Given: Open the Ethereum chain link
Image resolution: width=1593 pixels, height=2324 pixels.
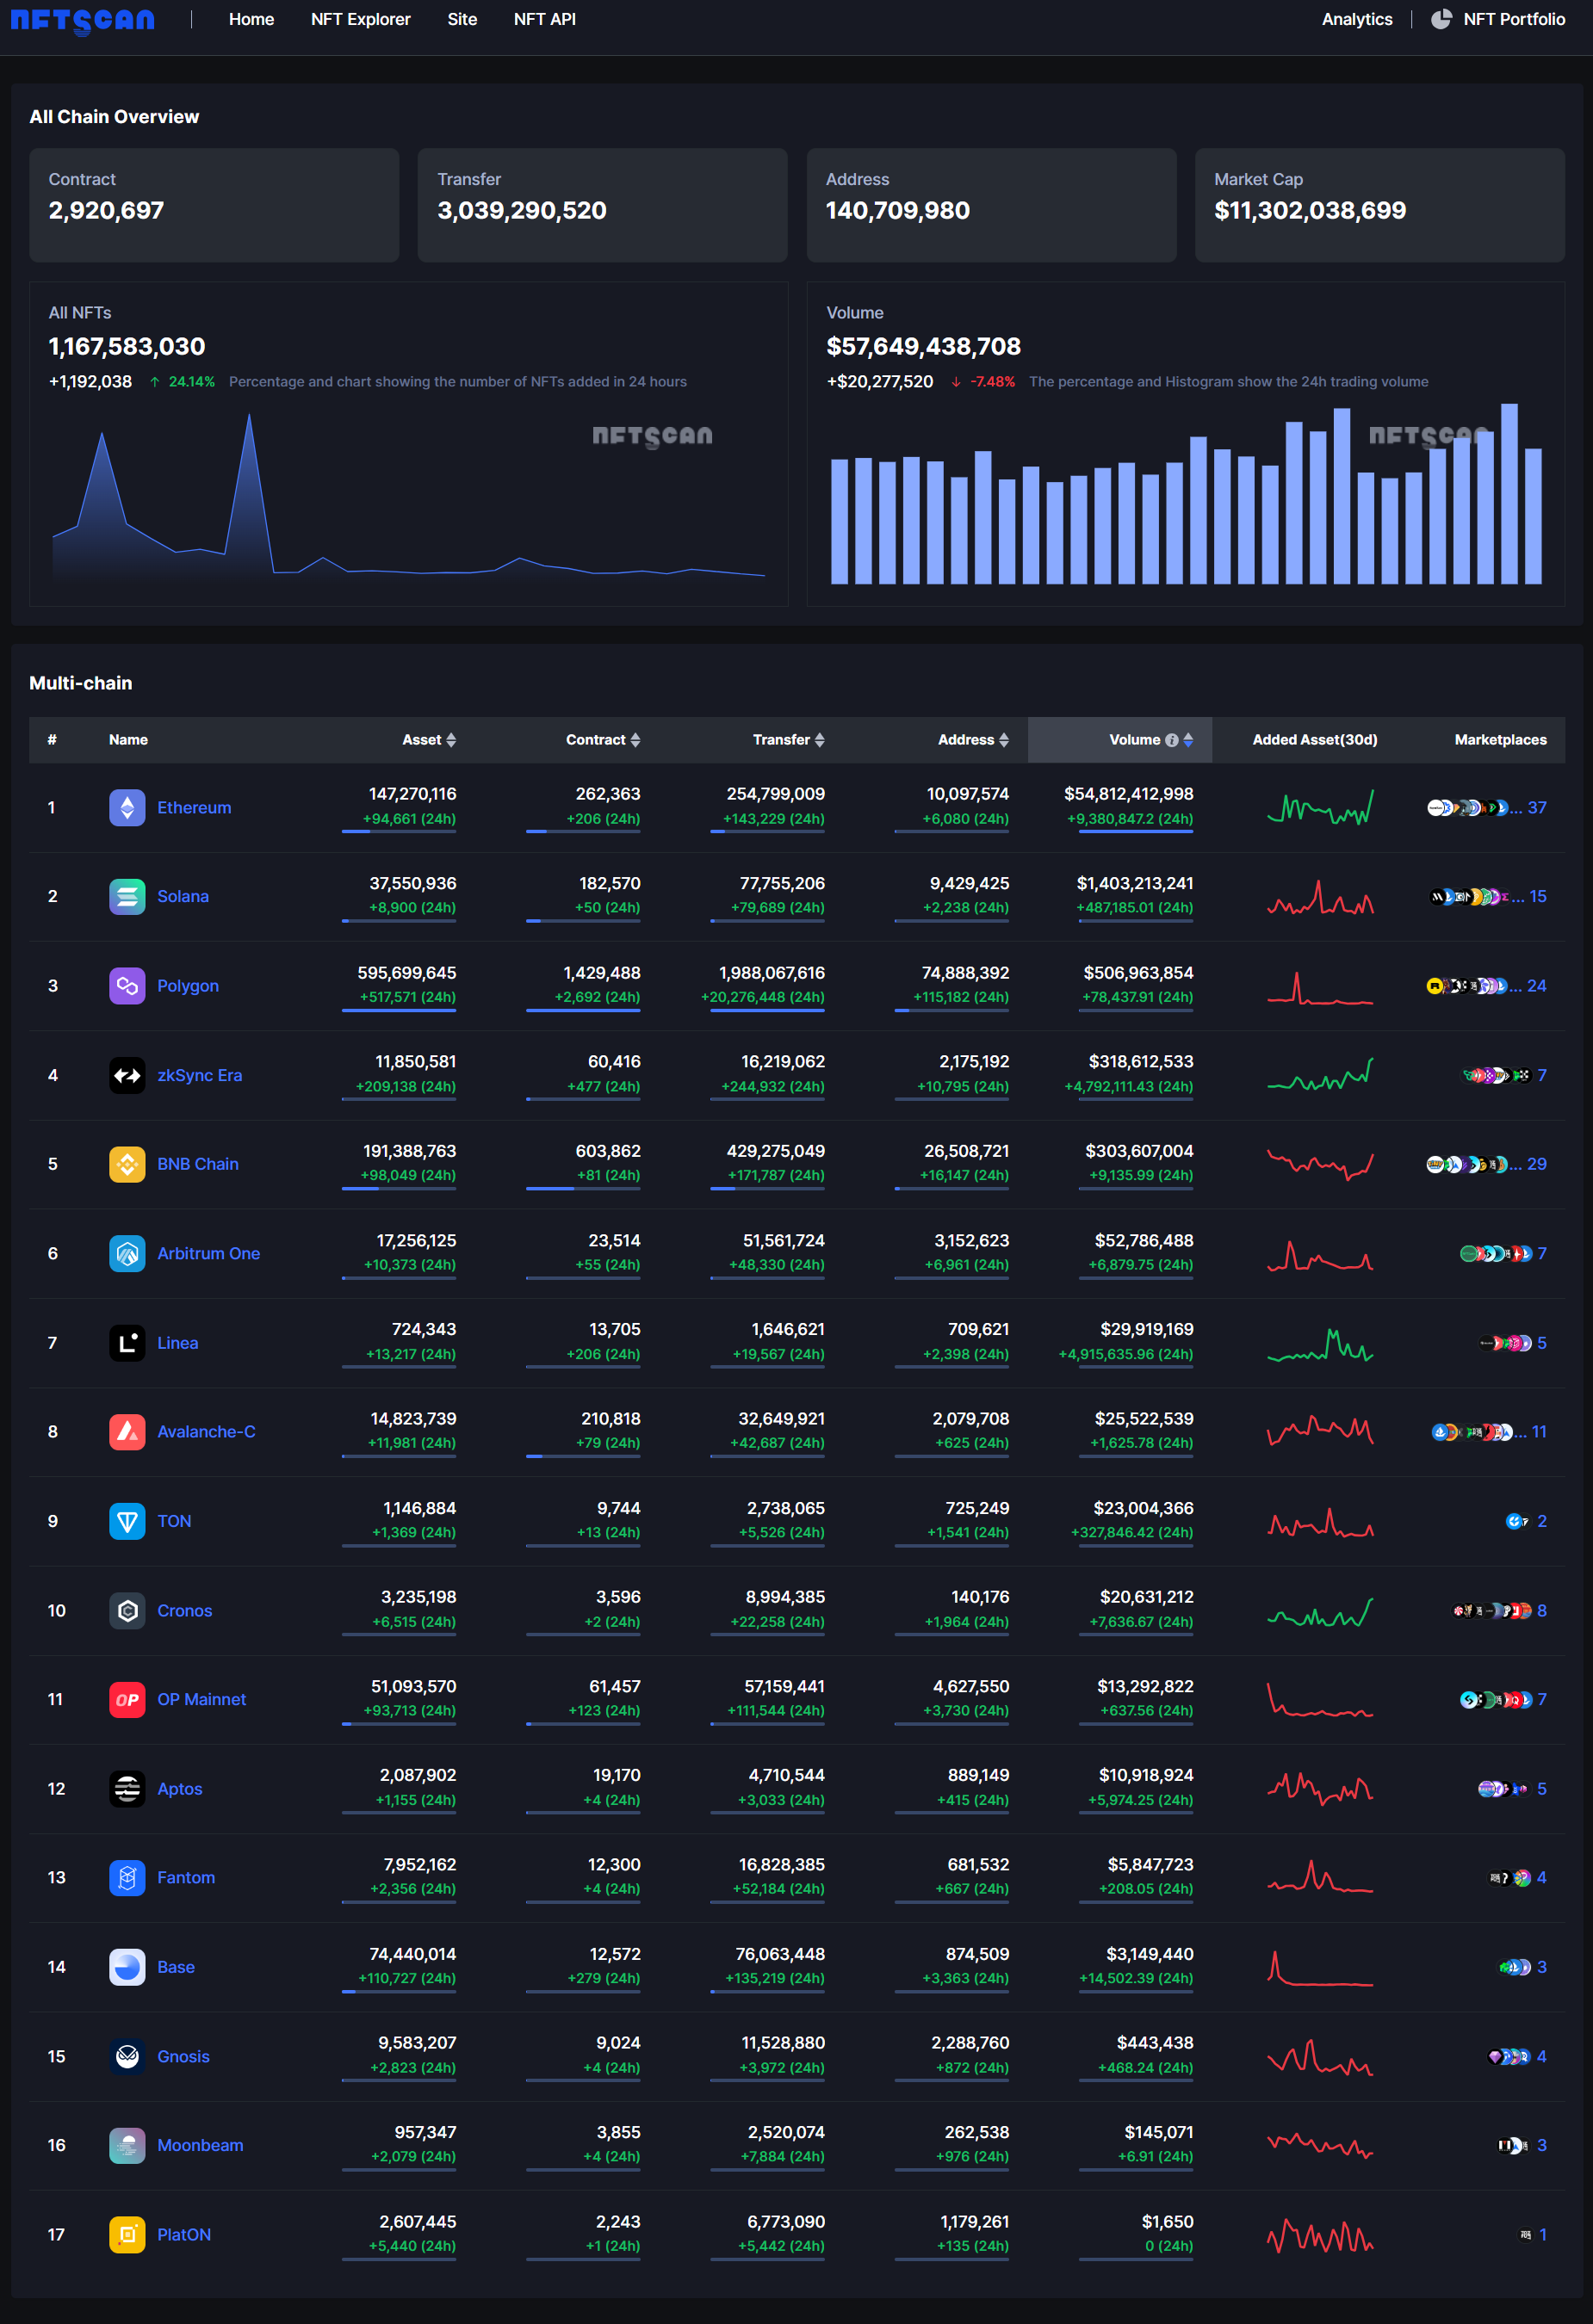Looking at the screenshot, I should point(194,807).
